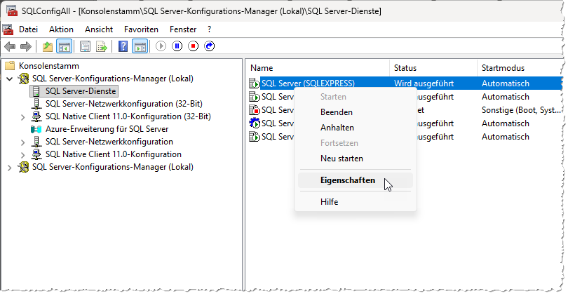Open Help via blue question mark icon

(x=123, y=46)
